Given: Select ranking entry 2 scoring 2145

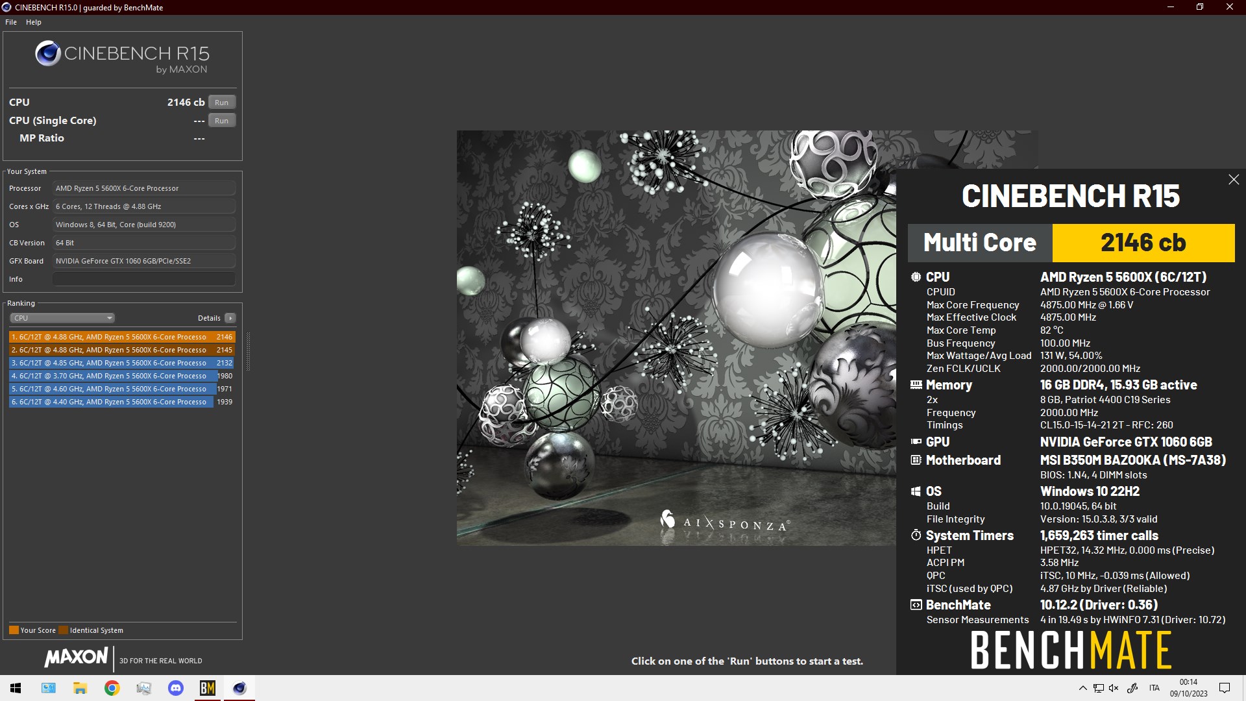Looking at the screenshot, I should [x=122, y=350].
